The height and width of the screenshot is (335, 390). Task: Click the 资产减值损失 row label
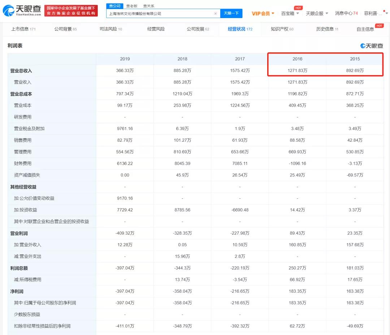(x=27, y=175)
